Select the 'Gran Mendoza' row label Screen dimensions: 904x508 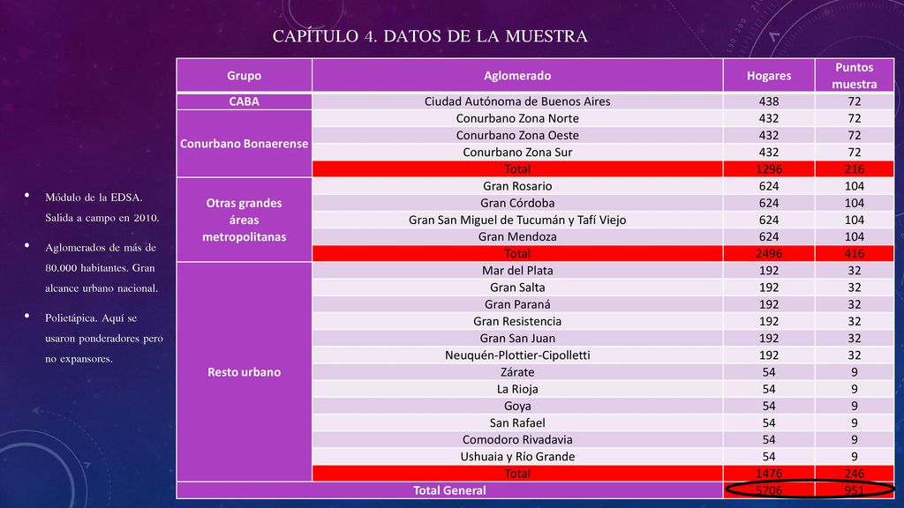pos(517,236)
